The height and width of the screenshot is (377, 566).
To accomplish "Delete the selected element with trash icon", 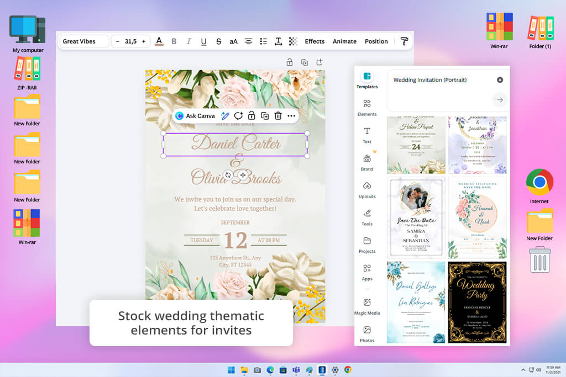I will point(278,116).
